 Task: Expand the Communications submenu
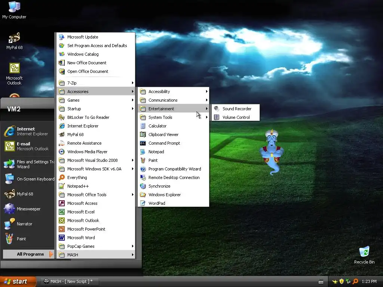(x=173, y=100)
